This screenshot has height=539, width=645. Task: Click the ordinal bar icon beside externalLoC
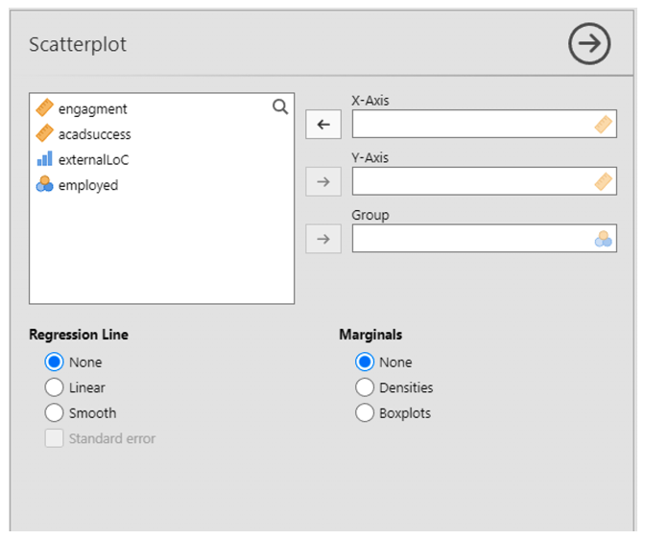(44, 159)
